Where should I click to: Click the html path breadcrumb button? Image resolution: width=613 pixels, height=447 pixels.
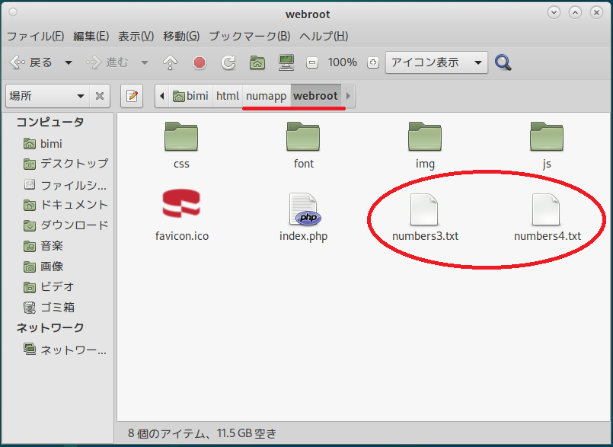227,96
